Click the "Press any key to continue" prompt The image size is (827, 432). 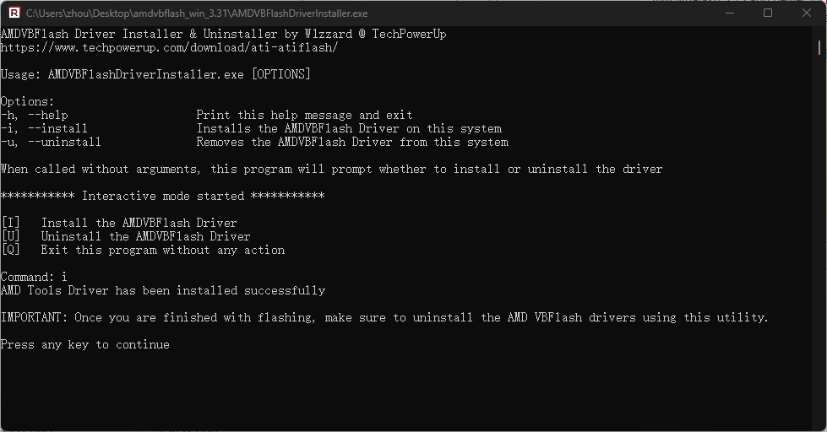pyautogui.click(x=84, y=344)
